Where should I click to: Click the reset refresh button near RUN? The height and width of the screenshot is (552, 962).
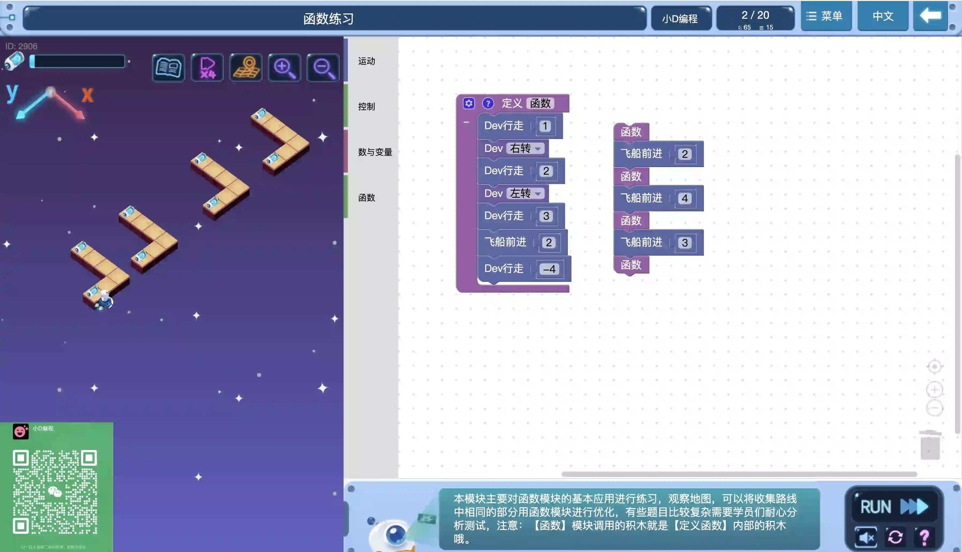point(895,537)
